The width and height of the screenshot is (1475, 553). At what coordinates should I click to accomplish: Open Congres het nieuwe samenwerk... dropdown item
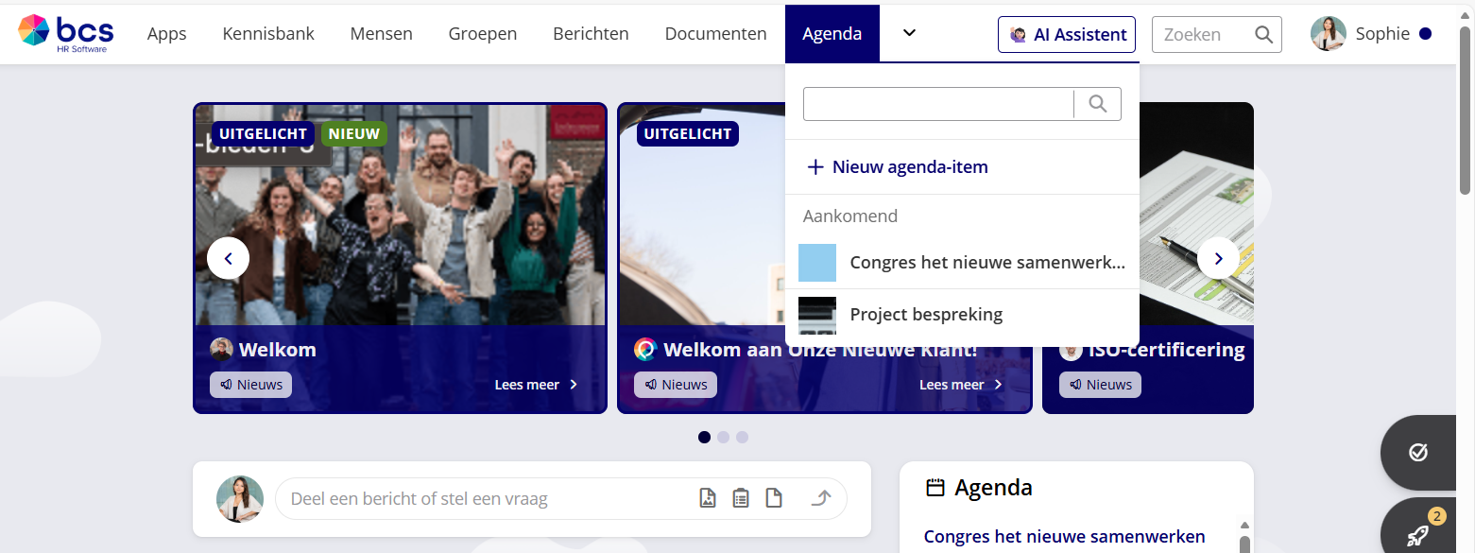click(x=962, y=263)
